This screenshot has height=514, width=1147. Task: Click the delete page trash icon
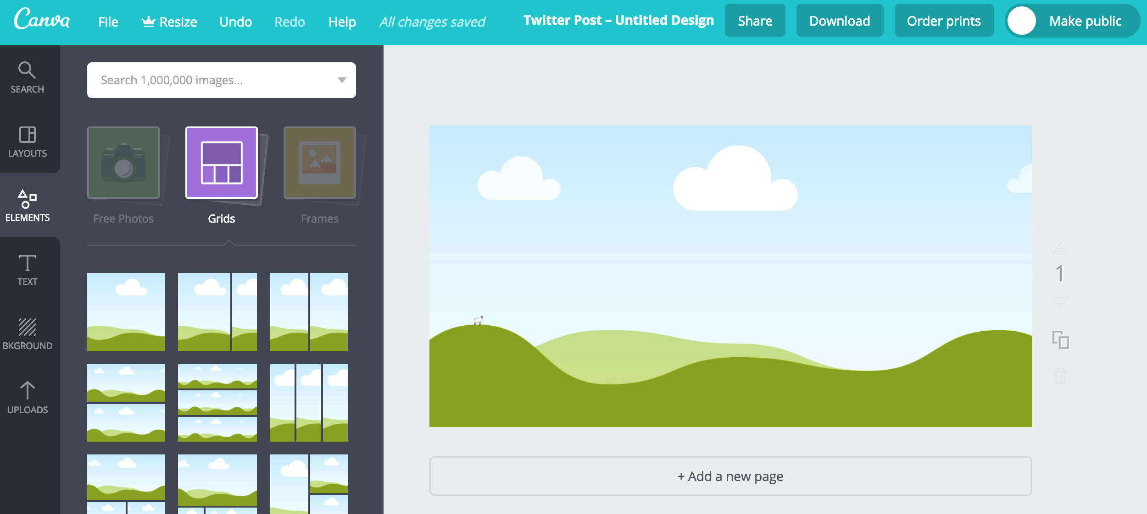pyautogui.click(x=1060, y=376)
